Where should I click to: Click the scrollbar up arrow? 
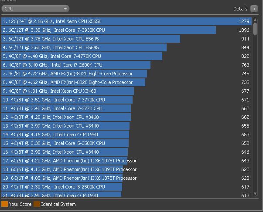click(255, 20)
